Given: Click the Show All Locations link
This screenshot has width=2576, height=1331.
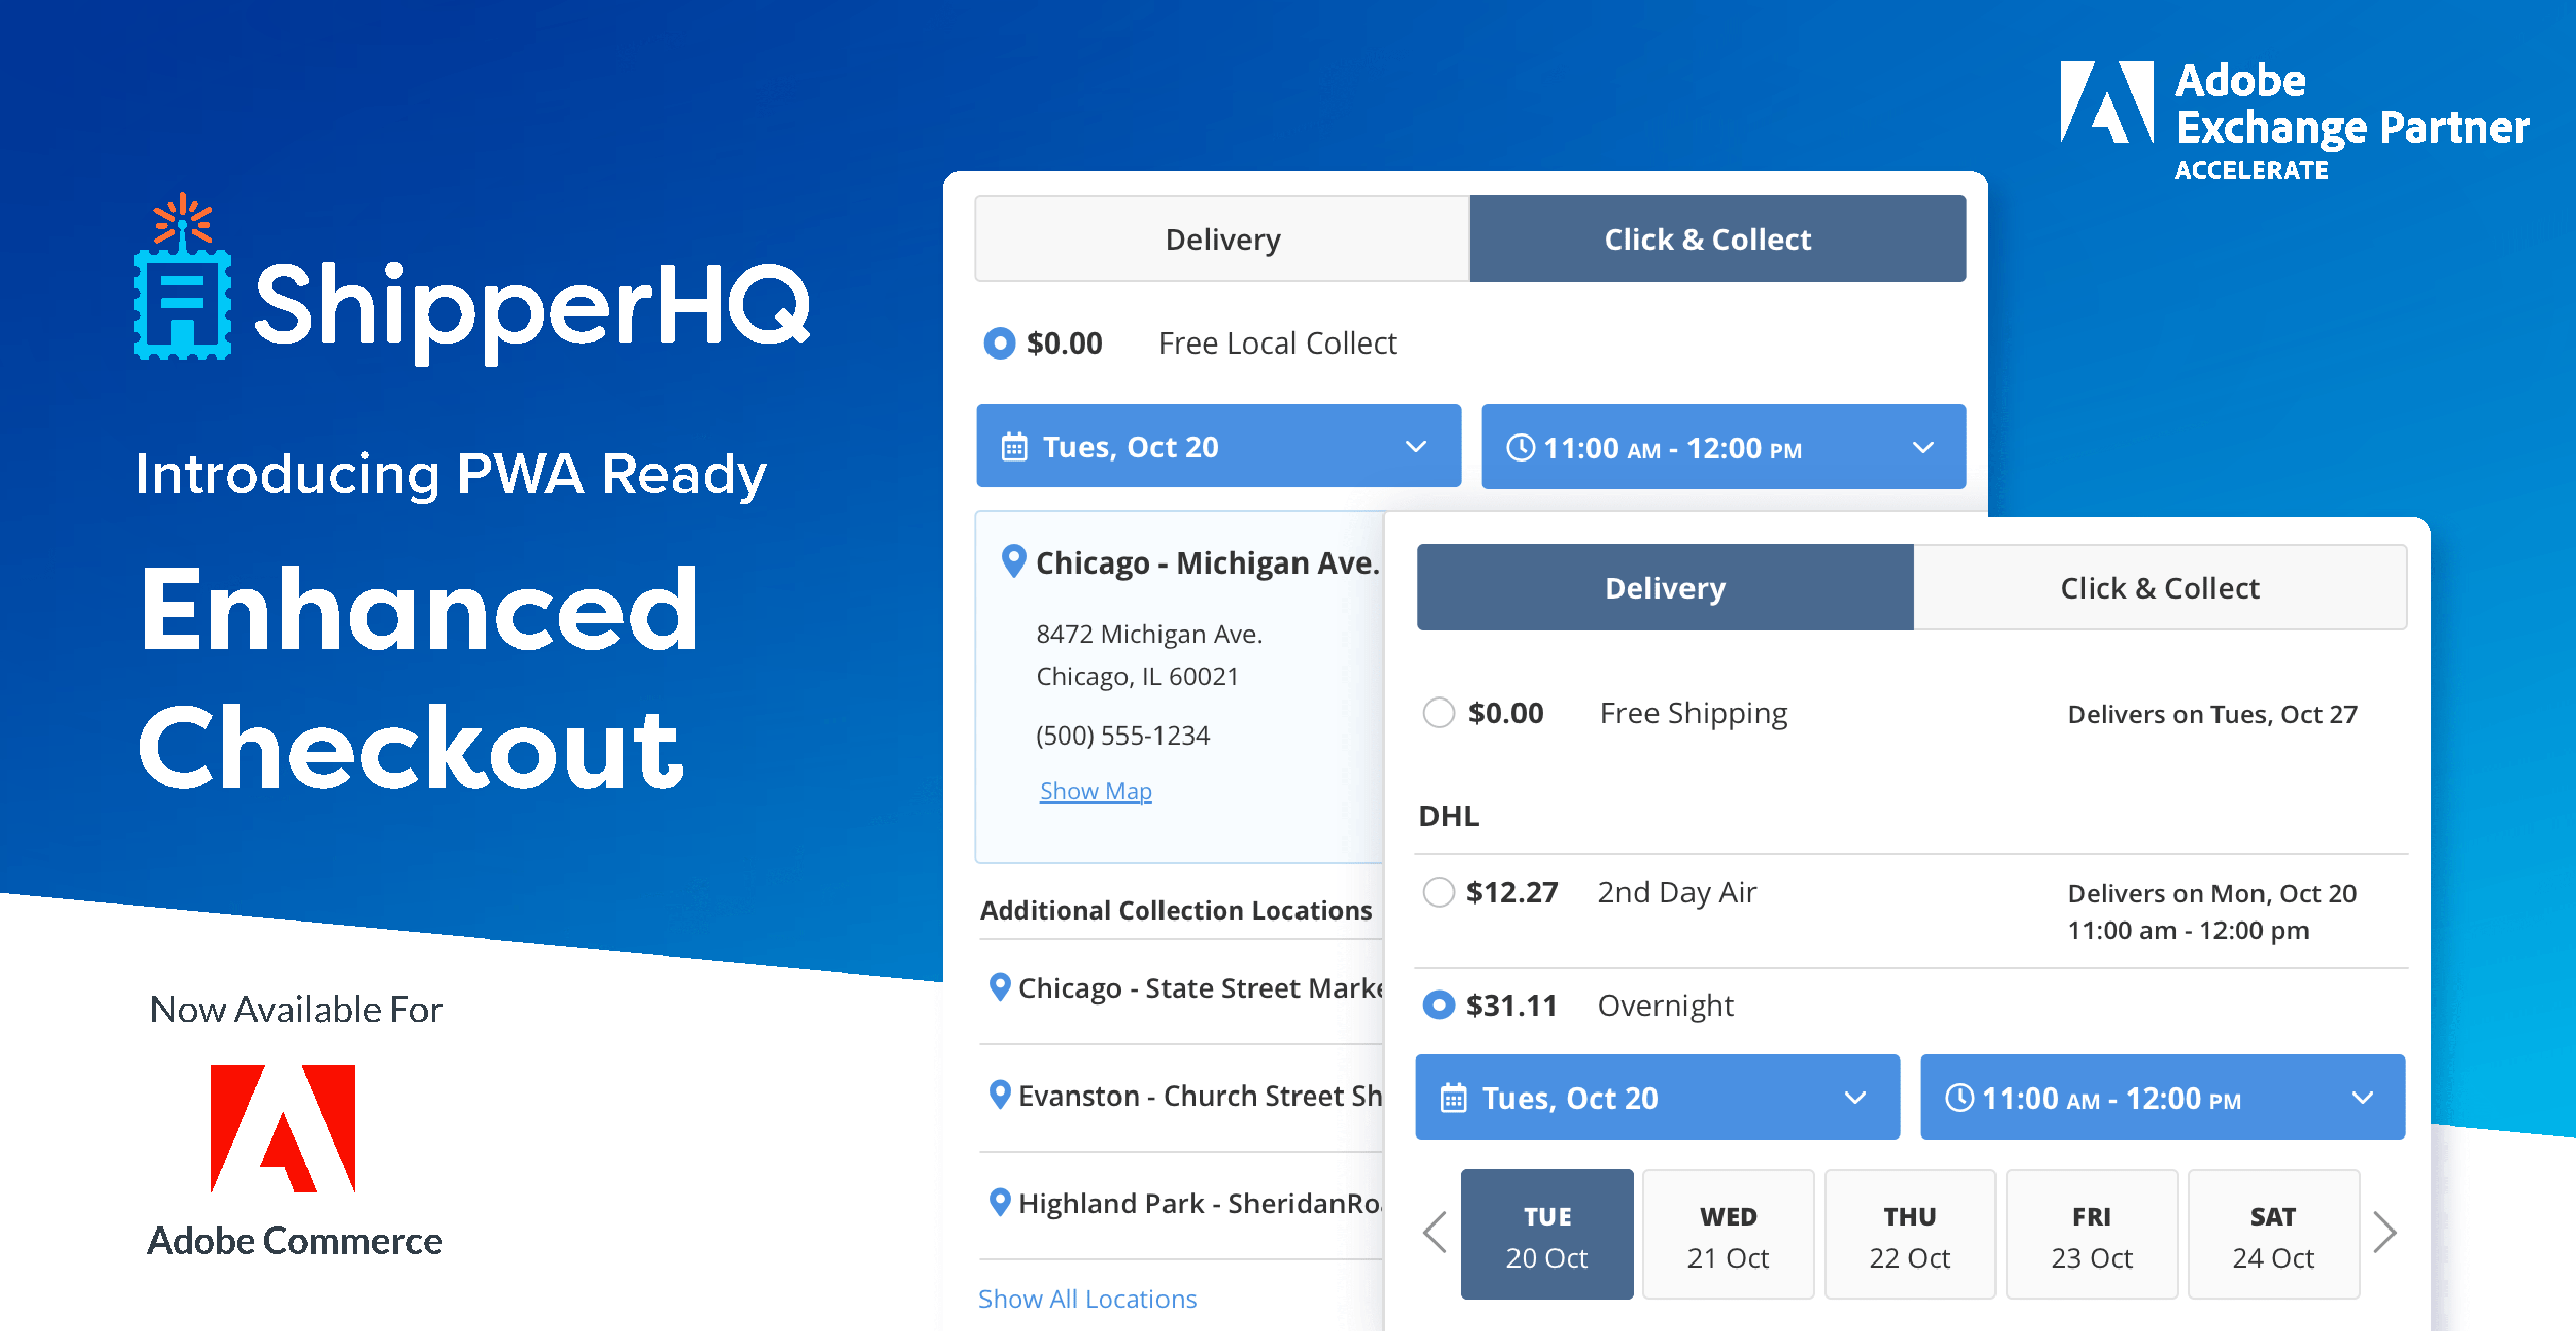Looking at the screenshot, I should pos(1087,1298).
